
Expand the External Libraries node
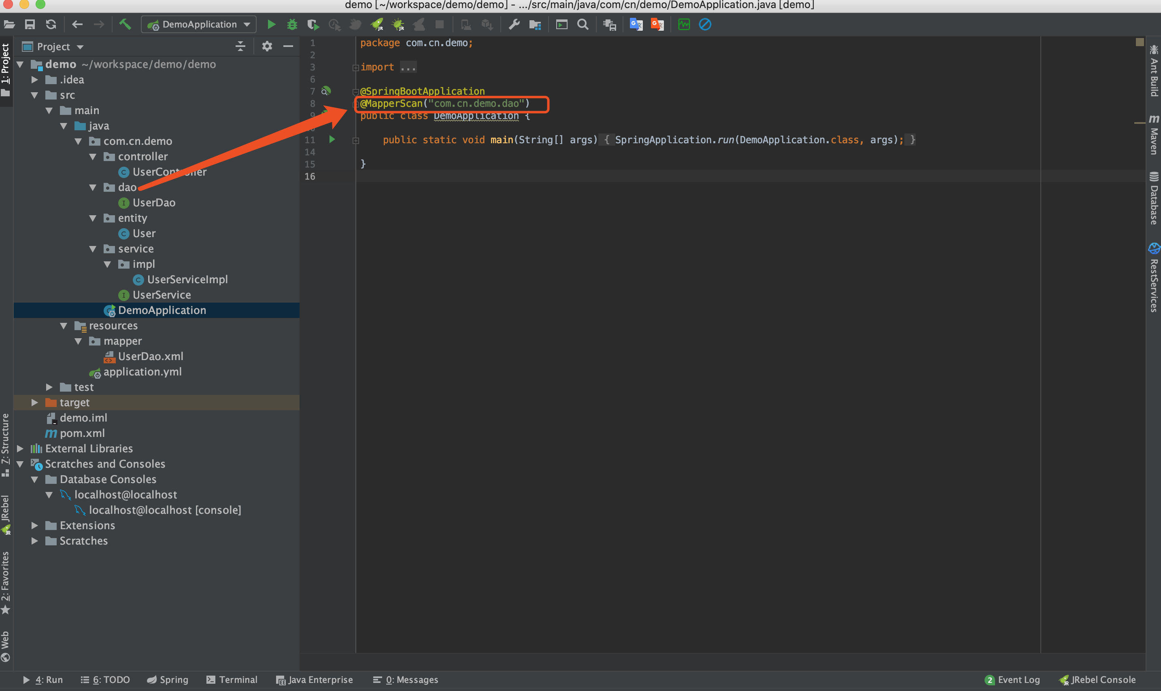[x=20, y=448]
